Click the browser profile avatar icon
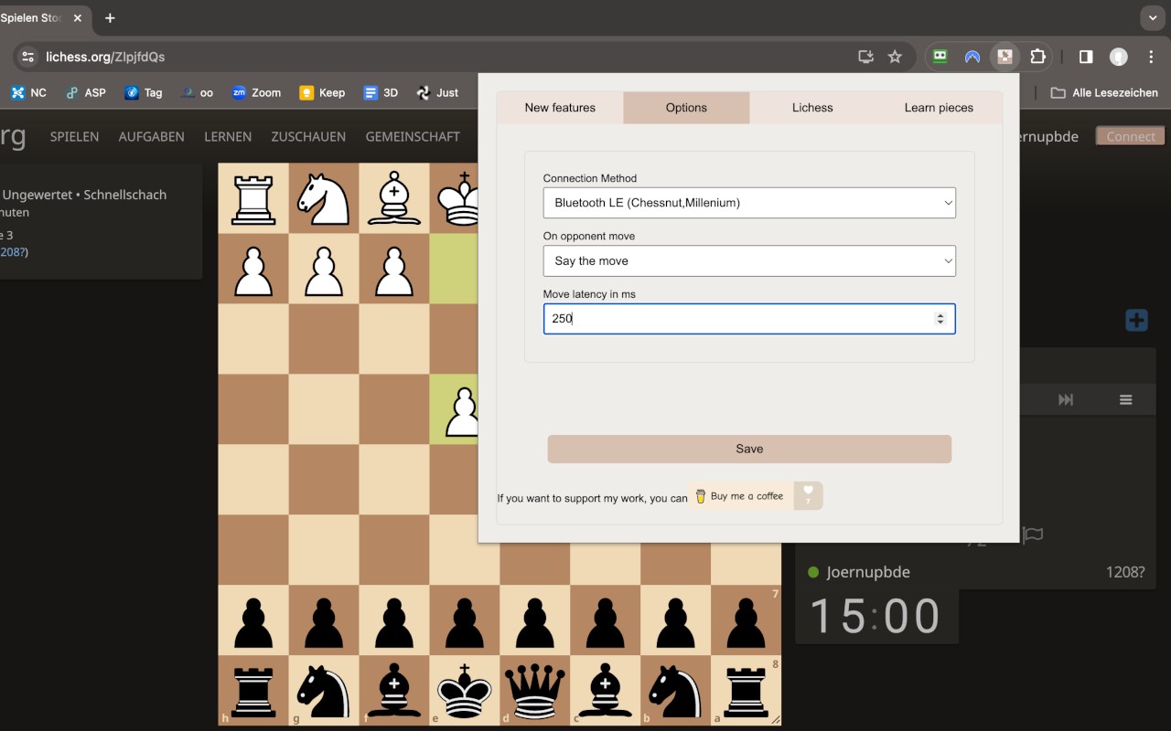The width and height of the screenshot is (1171, 731). coord(1118,56)
